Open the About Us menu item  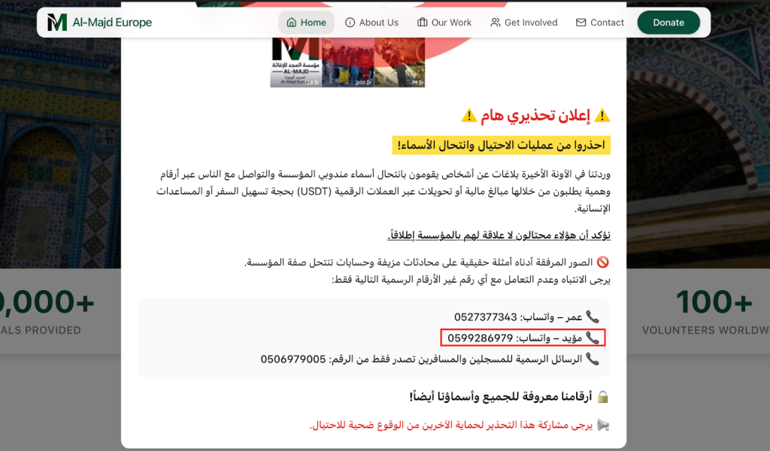pyautogui.click(x=378, y=23)
